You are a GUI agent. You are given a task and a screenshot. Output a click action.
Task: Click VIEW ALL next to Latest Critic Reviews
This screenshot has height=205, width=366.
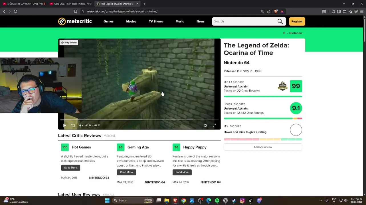point(110,136)
